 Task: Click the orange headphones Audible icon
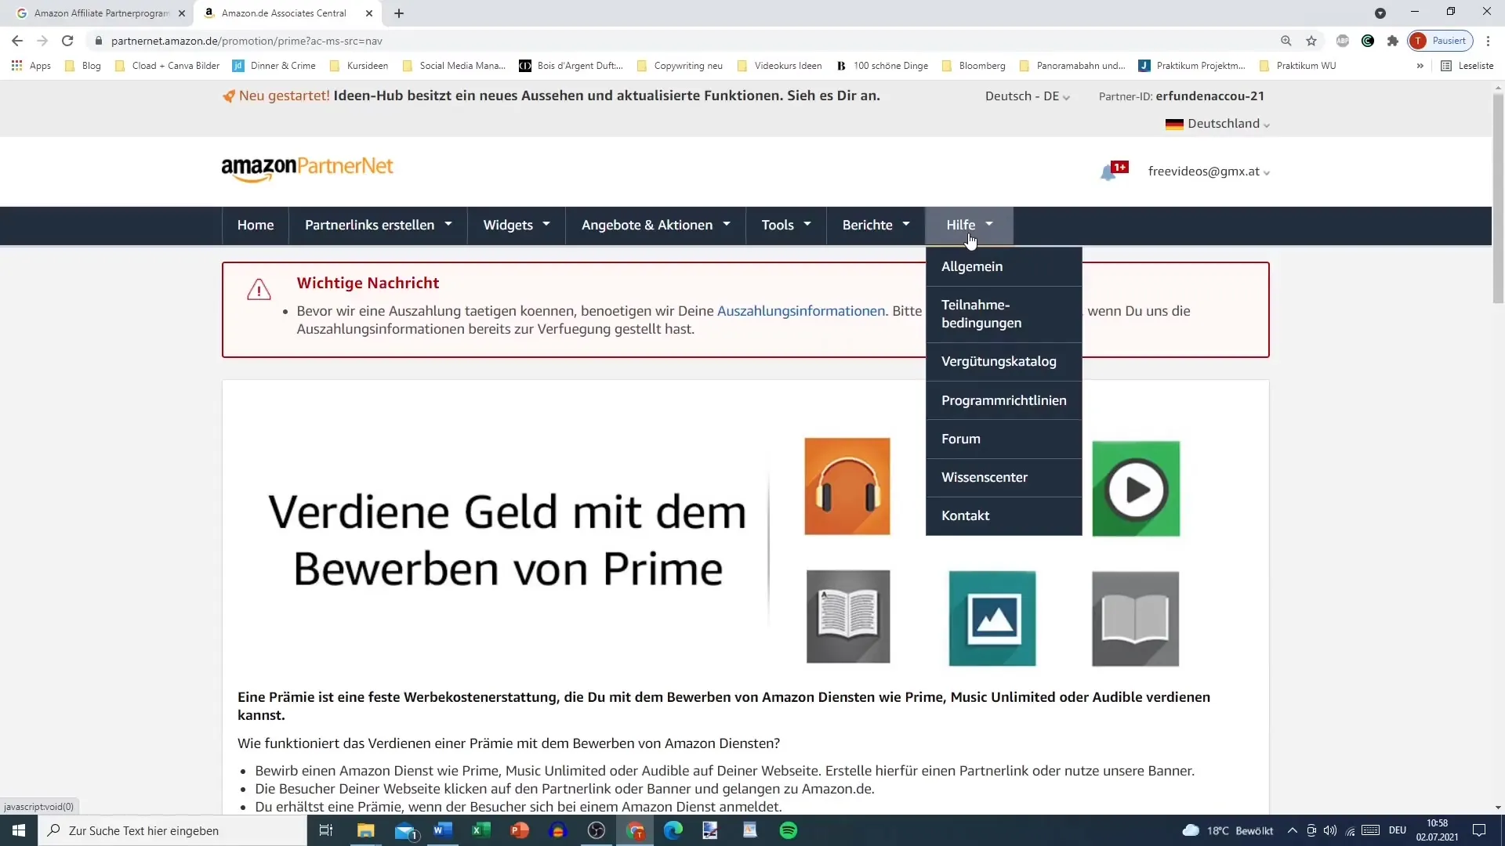pyautogui.click(x=847, y=486)
